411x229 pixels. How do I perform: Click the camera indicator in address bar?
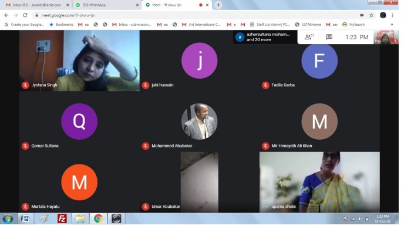click(362, 15)
